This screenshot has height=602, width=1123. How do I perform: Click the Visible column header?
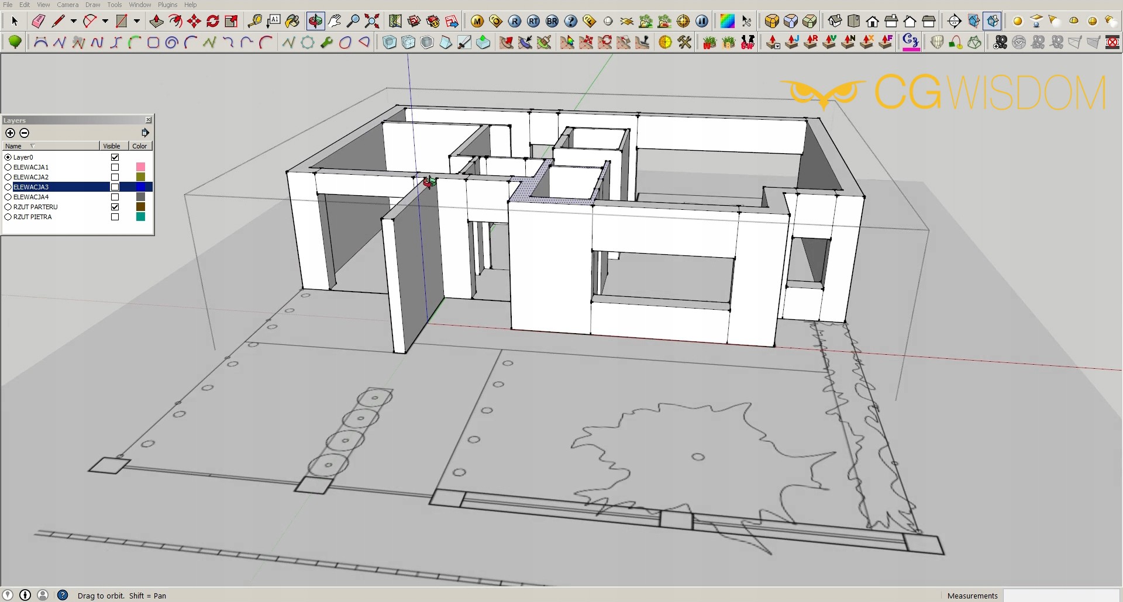[x=112, y=146]
